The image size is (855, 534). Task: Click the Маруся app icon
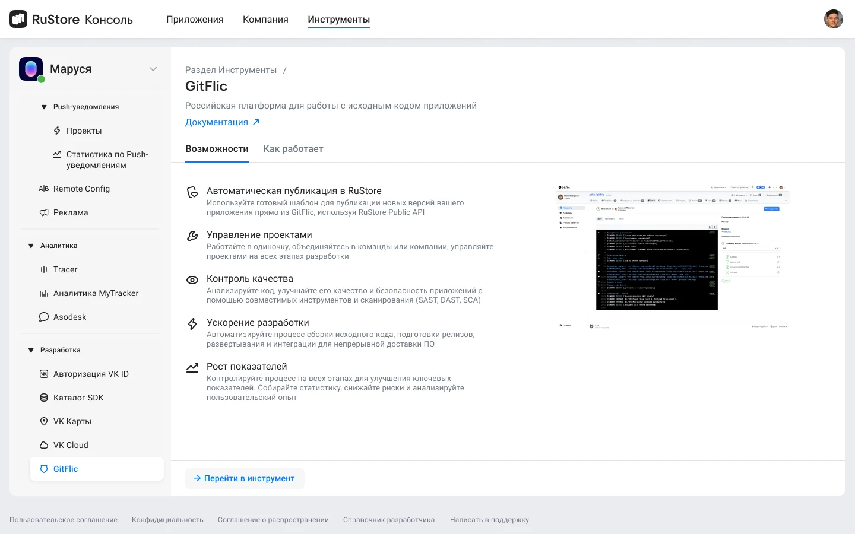(x=31, y=69)
